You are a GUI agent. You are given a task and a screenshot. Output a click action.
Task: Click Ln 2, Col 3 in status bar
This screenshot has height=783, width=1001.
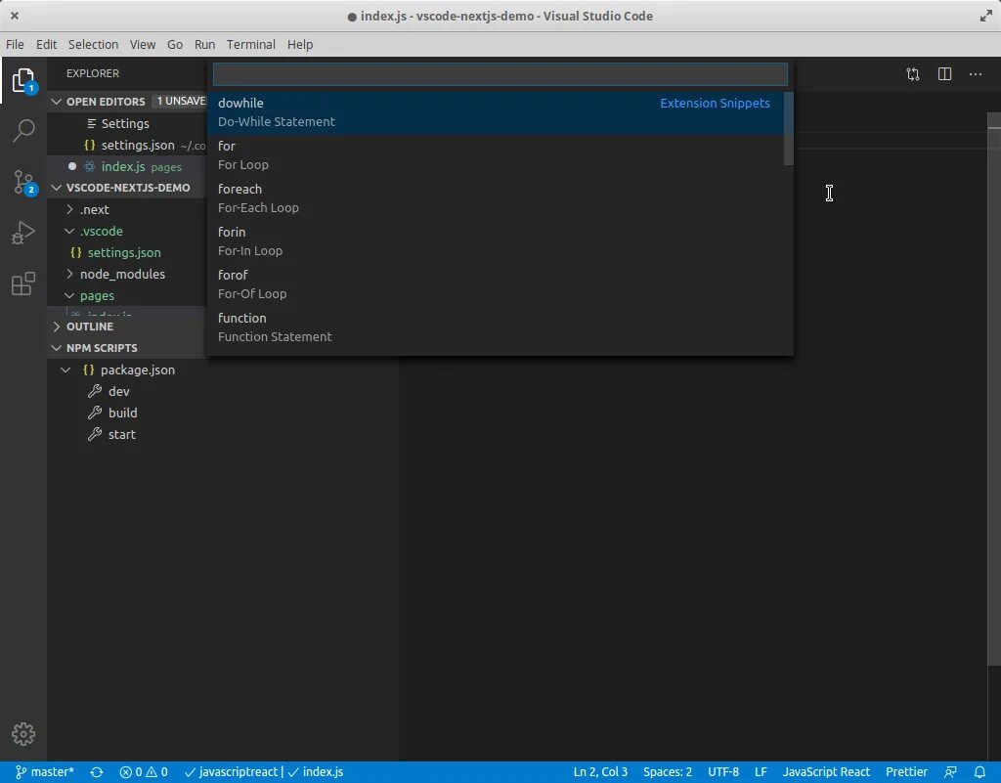click(600, 772)
